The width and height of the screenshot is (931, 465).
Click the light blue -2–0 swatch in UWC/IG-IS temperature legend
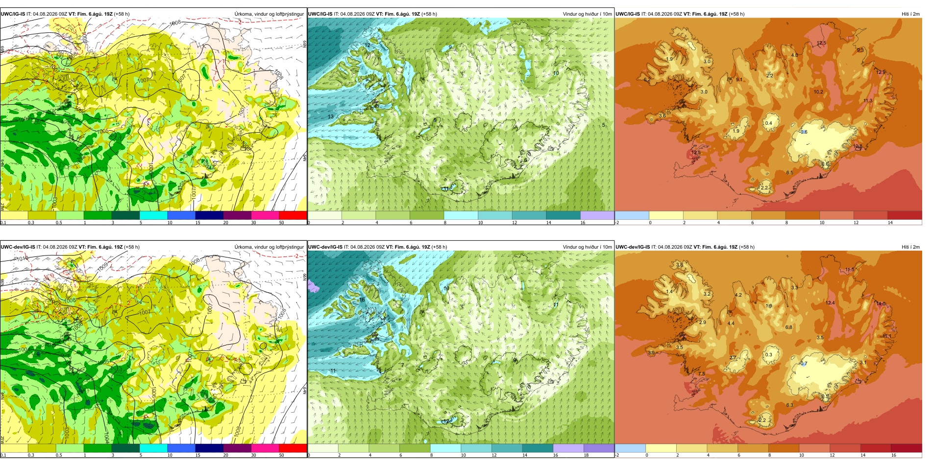(x=632, y=215)
